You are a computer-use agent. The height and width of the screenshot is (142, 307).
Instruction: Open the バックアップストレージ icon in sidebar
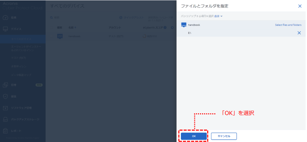pos(5,119)
